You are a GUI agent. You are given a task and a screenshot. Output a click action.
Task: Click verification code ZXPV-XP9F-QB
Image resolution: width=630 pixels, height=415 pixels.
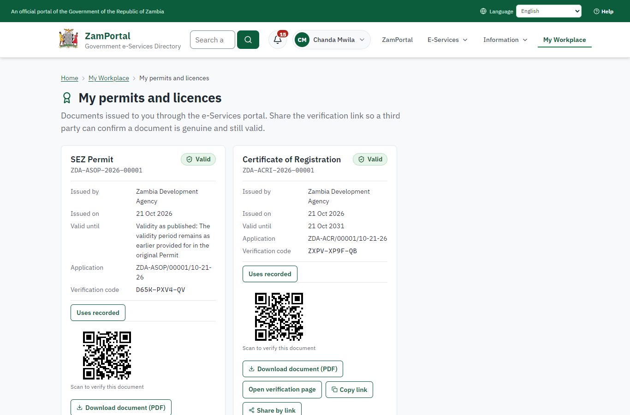pyautogui.click(x=333, y=251)
